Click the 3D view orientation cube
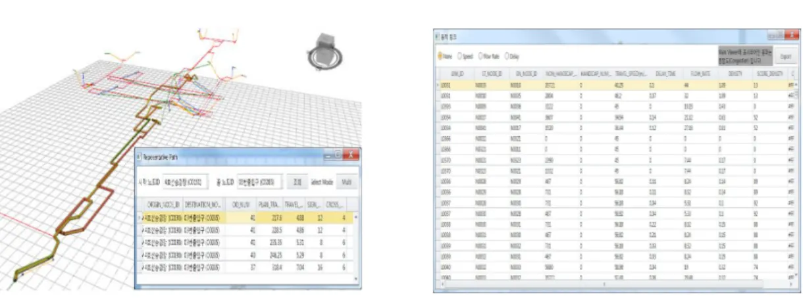This screenshot has height=298, width=803. pyautogui.click(x=324, y=52)
